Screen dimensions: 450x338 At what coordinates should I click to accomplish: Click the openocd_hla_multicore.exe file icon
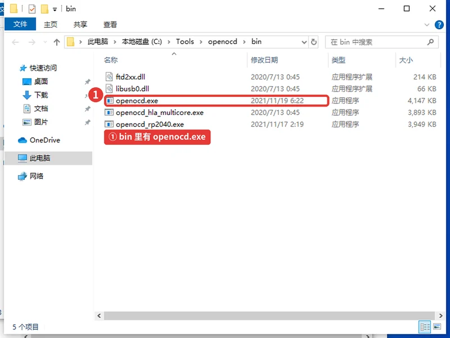tap(109, 112)
